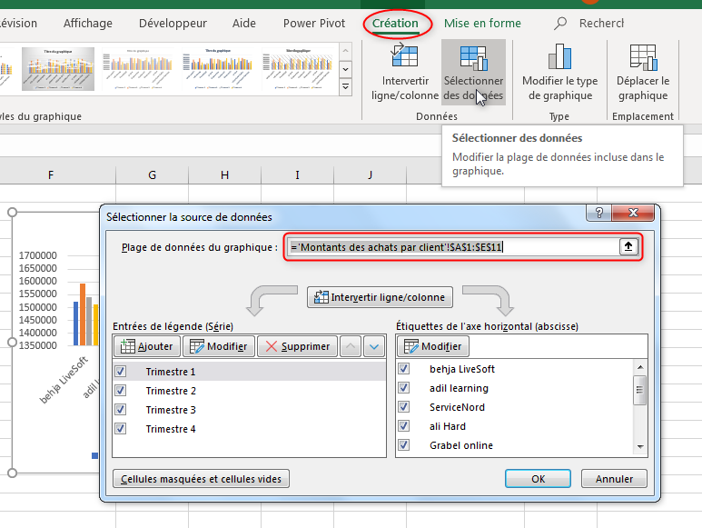Expand chart styles gallery More button

click(x=346, y=86)
